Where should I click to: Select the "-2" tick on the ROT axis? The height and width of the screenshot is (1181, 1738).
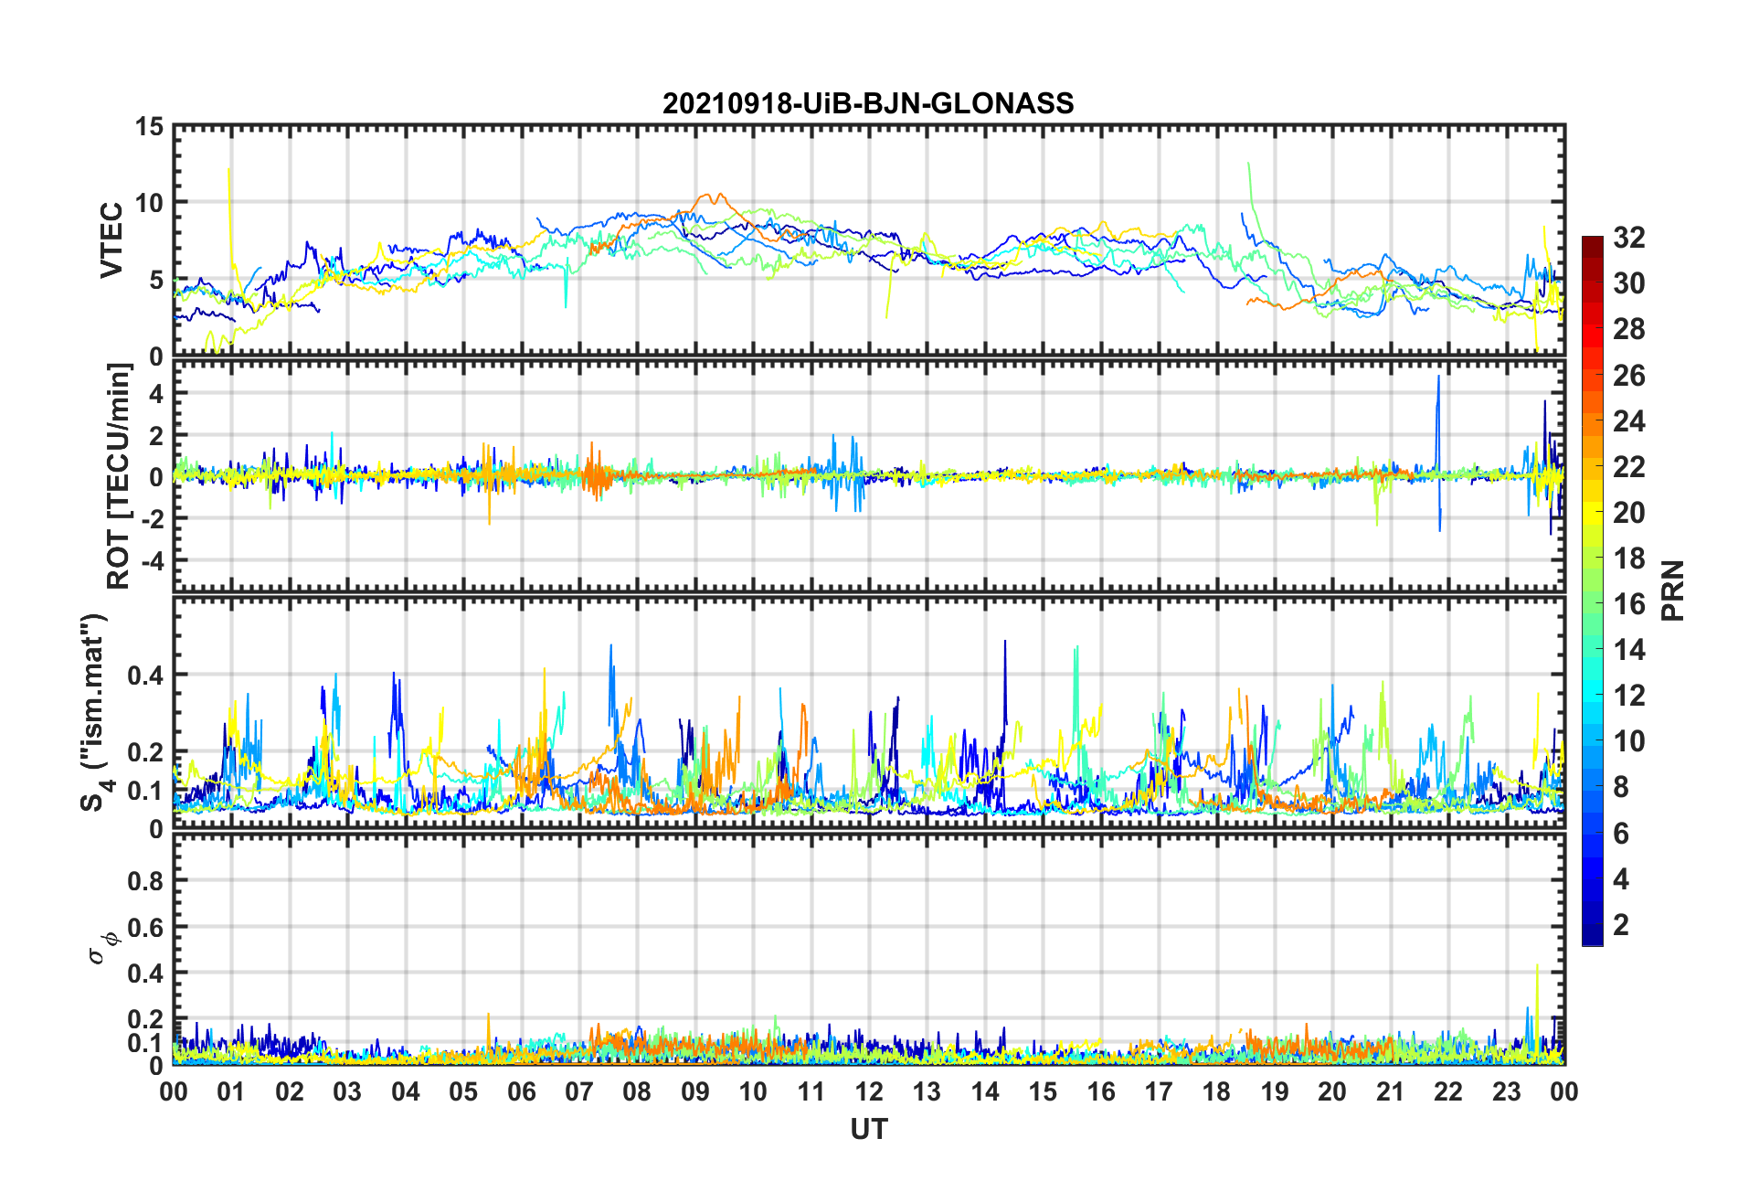coord(151,518)
